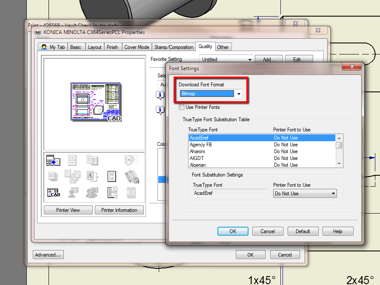This screenshot has height=285, width=380.
Task: Restore defaults in Font Settings
Action: pos(303,231)
